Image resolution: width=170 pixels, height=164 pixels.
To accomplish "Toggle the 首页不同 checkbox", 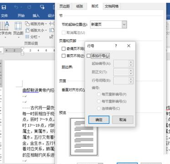I will pos(64,56).
